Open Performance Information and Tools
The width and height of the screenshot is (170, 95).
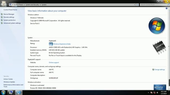(x=13, y=85)
